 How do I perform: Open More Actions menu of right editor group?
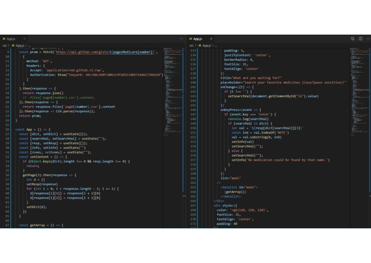coord(368,39)
